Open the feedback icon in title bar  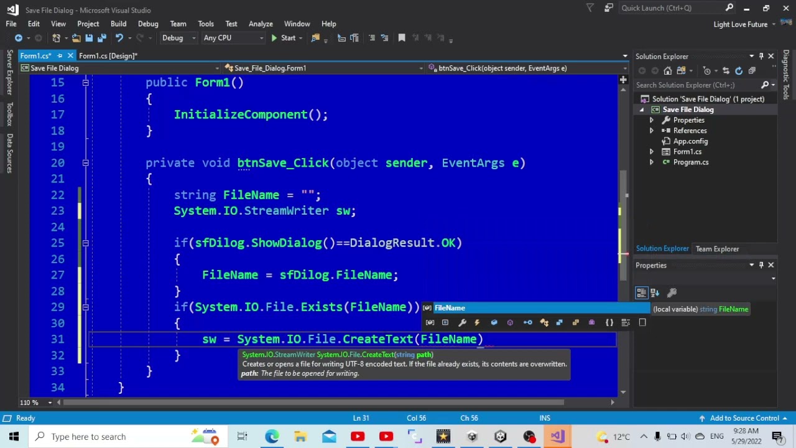(609, 8)
